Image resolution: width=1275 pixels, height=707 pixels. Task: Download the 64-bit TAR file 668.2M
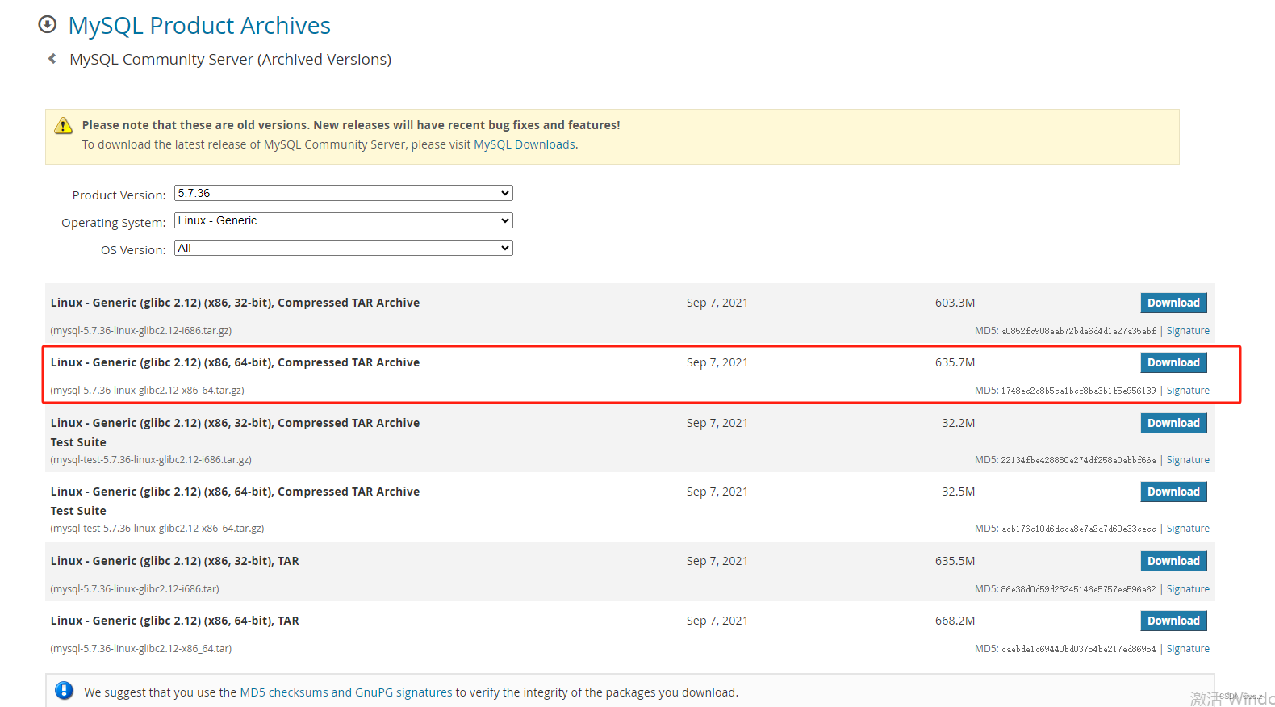pos(1173,621)
